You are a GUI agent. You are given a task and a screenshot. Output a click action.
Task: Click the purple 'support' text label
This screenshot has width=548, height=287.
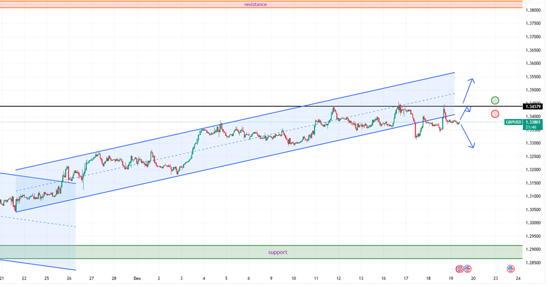278,253
